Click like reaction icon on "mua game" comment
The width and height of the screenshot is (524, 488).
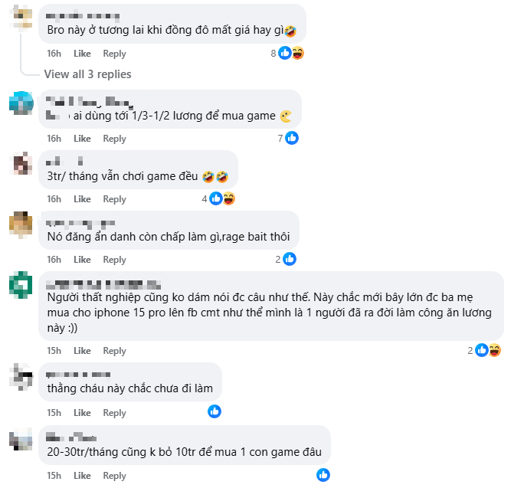pos(292,138)
